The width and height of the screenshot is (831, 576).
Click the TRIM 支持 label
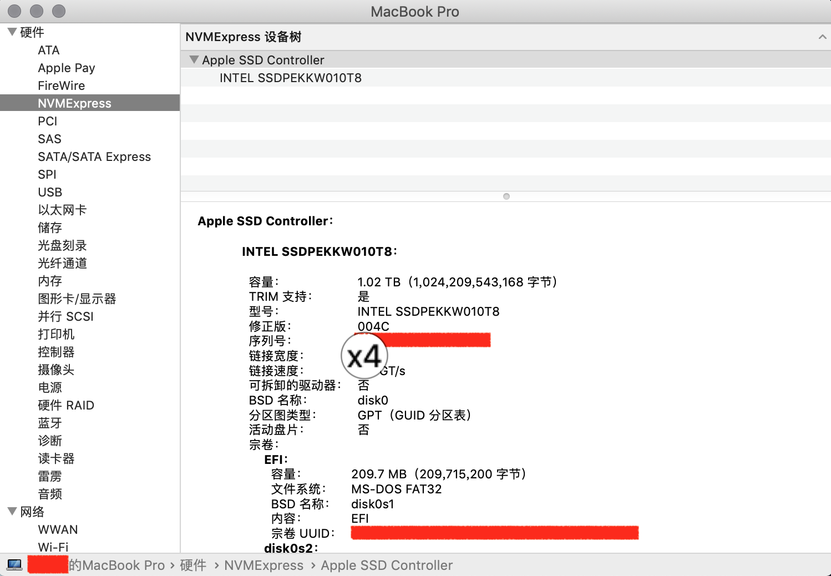[280, 296]
